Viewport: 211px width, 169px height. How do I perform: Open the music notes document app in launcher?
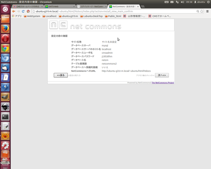(x=5, y=77)
